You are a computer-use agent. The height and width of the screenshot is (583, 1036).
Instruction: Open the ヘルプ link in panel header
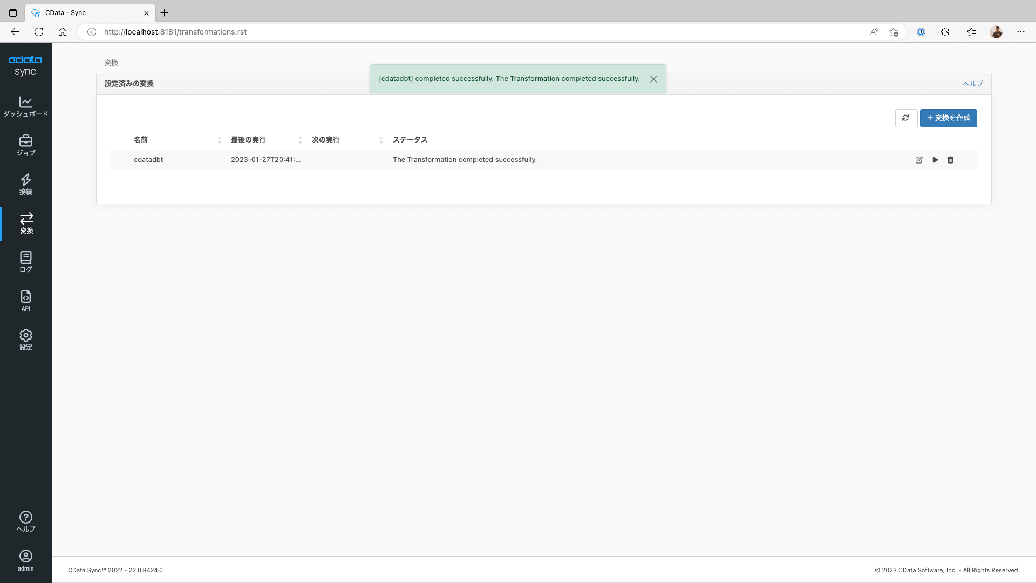pyautogui.click(x=972, y=84)
